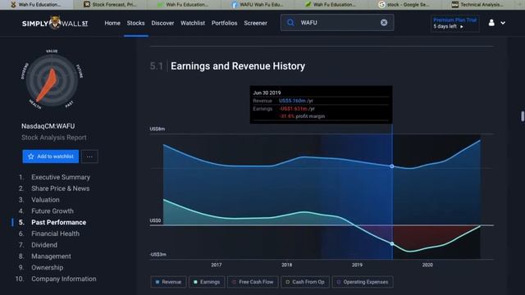Switch to Stock Forecast browser tab

pos(110,4)
